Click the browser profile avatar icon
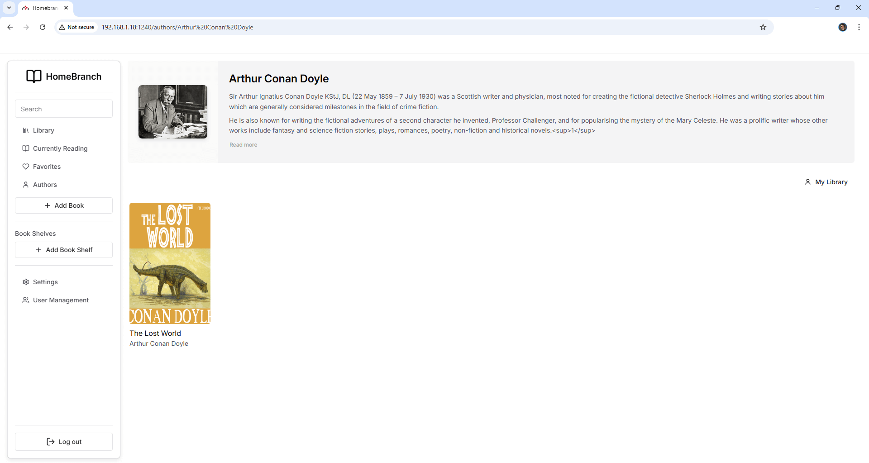Viewport: 869px width, 463px height. (x=842, y=27)
